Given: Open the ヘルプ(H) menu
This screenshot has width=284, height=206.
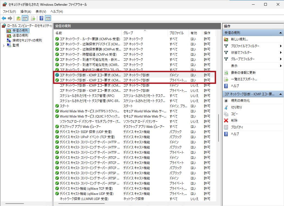Looking at the screenshot, I should [x=57, y=12].
